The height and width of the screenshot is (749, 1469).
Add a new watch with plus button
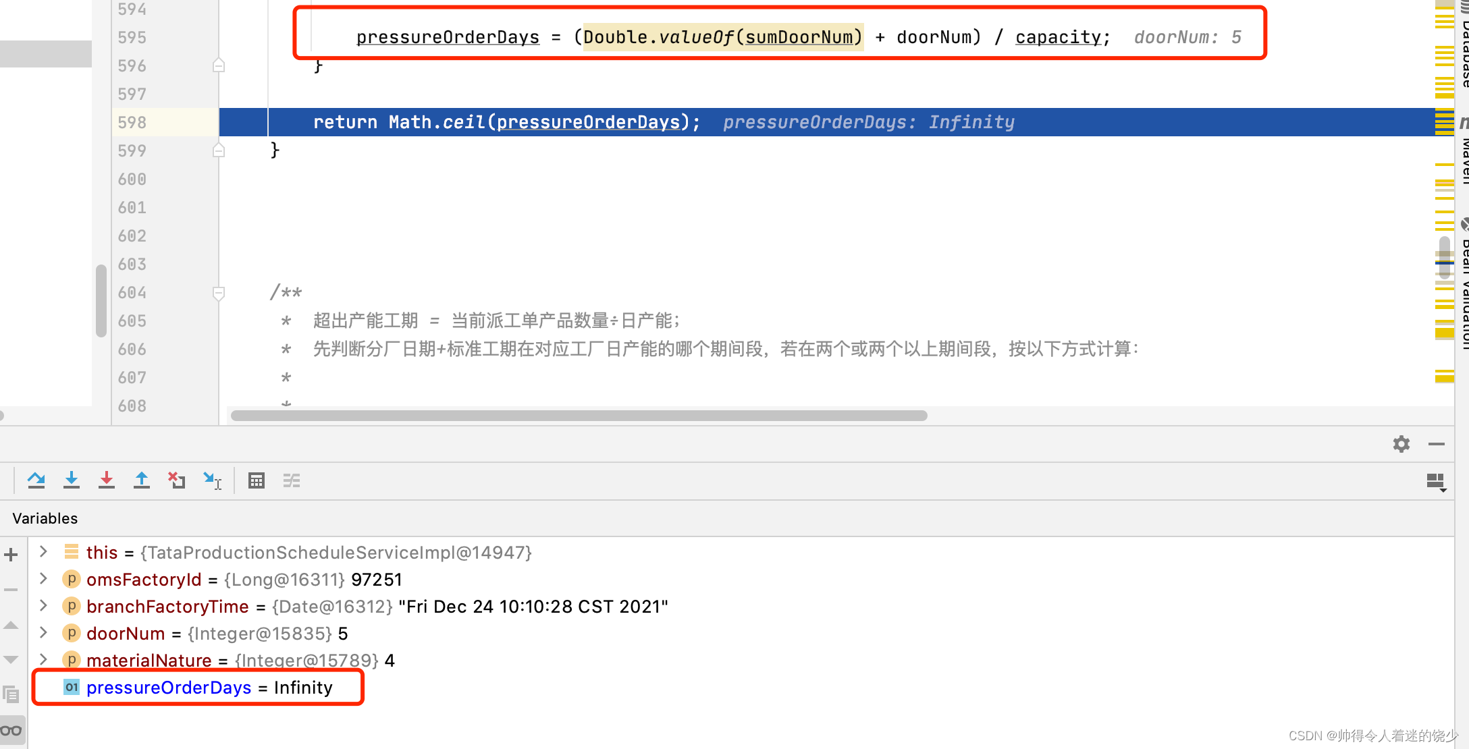coord(10,555)
